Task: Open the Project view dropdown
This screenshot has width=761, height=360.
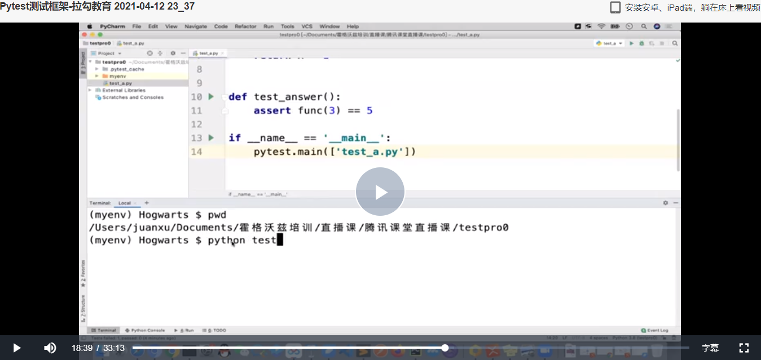Action: 107,54
